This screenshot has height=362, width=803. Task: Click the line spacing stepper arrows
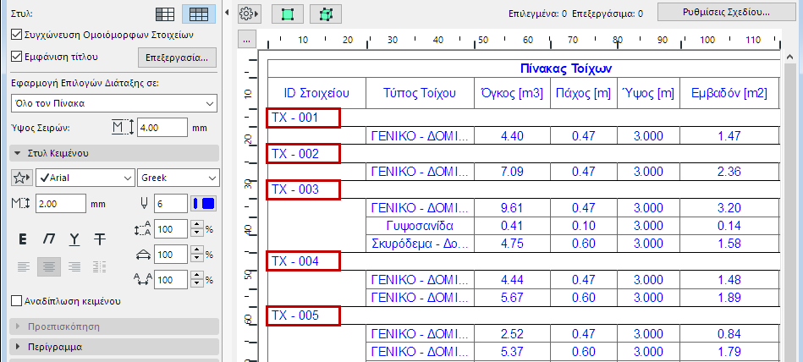pyautogui.click(x=196, y=229)
